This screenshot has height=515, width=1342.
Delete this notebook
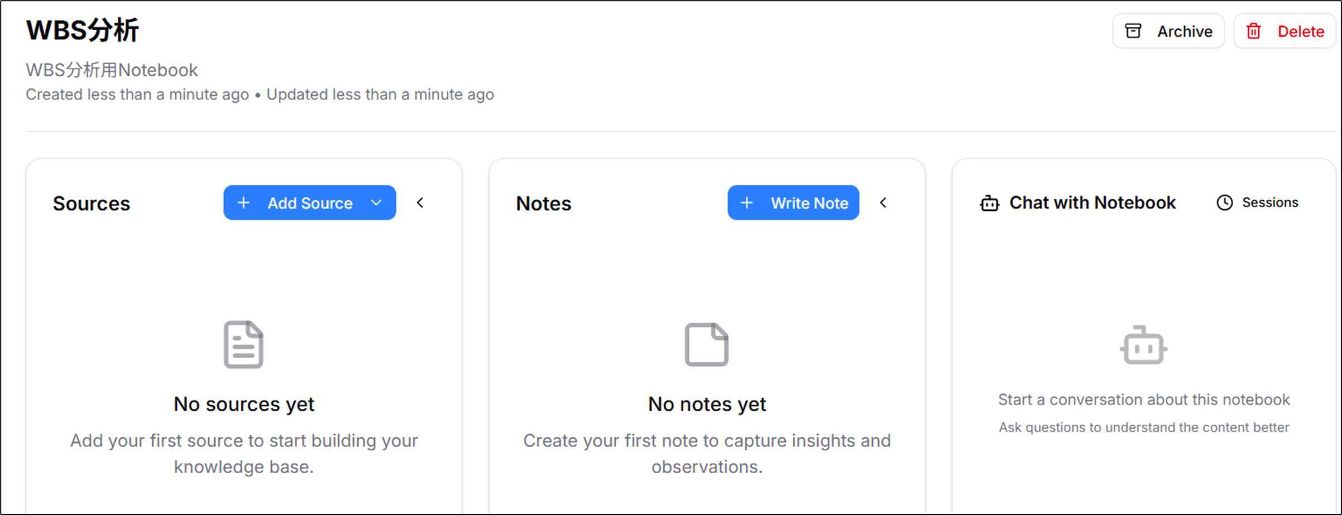pos(1300,31)
